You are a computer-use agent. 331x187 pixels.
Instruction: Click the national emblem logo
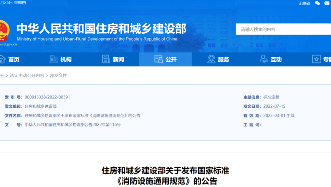click(5, 31)
